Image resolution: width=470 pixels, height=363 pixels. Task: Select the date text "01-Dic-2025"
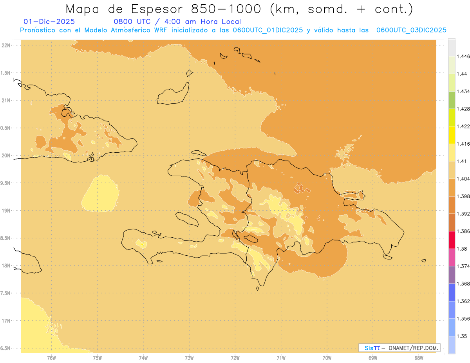click(49, 22)
